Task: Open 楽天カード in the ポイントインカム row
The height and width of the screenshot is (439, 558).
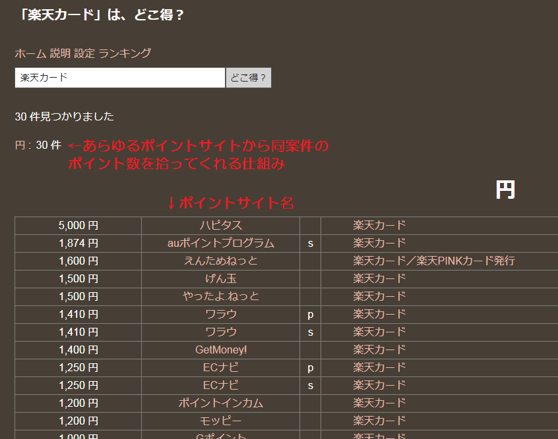Action: (379, 403)
